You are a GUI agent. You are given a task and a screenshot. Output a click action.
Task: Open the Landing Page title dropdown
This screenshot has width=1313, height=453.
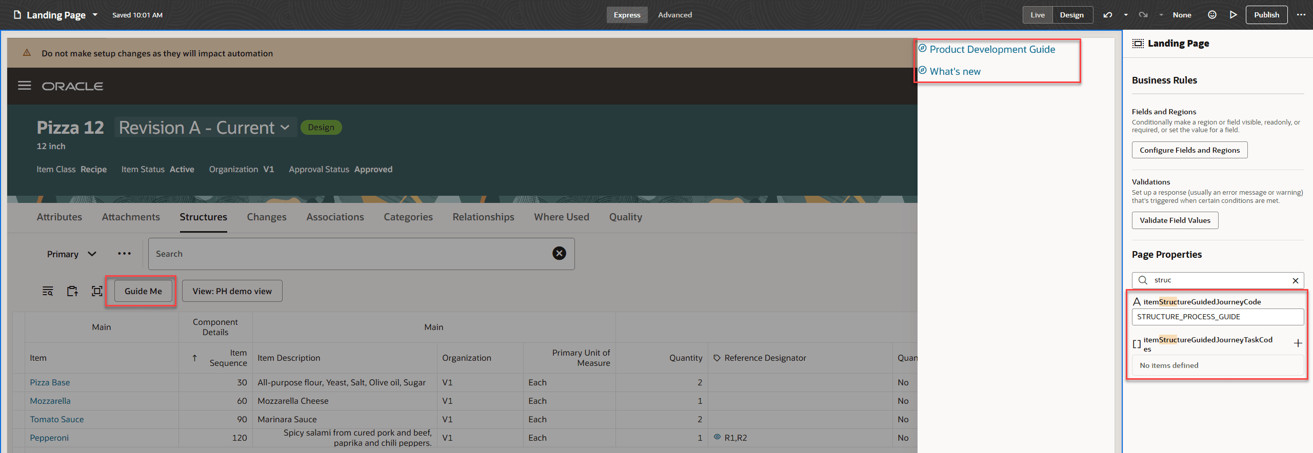pos(95,15)
